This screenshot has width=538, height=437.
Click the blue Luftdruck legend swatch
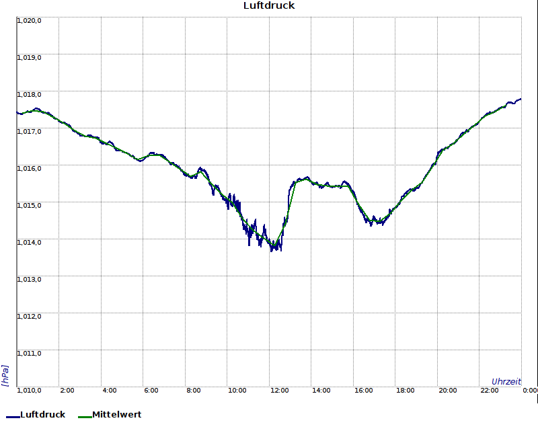[x=13, y=417]
